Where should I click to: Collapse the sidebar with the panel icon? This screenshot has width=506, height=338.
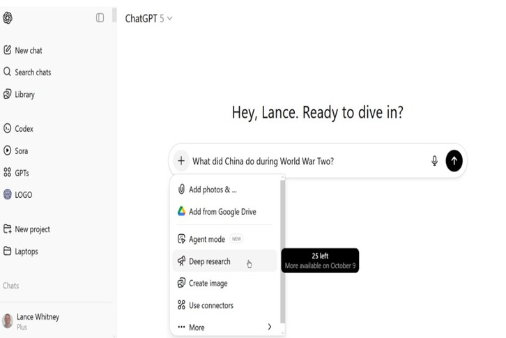(100, 17)
